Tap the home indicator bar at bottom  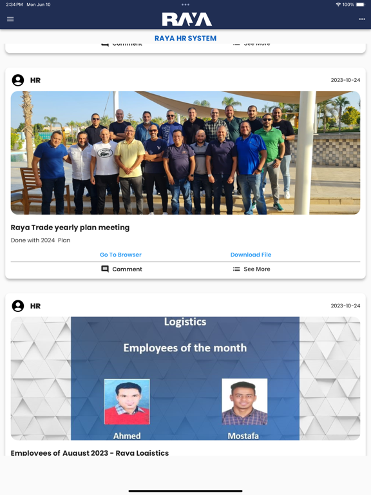(185, 491)
